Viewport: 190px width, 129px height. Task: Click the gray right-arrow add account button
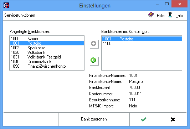tap(94, 44)
